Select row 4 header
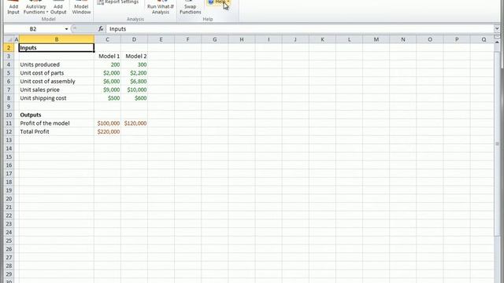504x283 pixels. [9, 64]
